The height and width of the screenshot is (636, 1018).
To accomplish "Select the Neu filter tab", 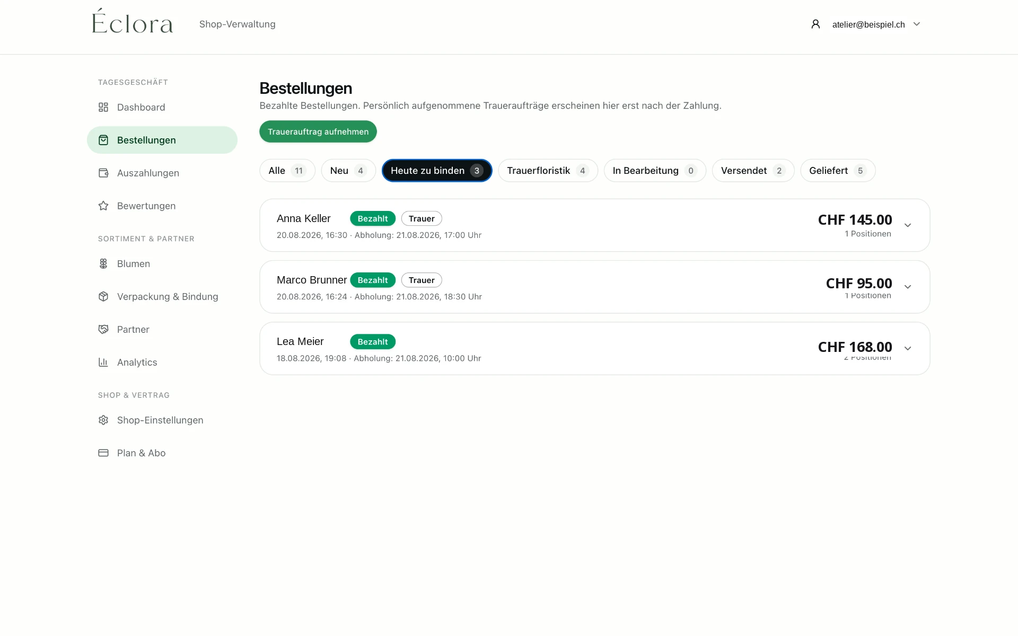I will pos(348,171).
